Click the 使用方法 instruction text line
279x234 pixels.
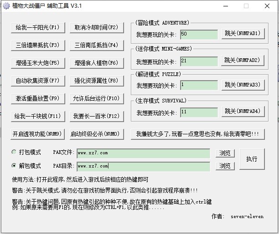(x=80, y=180)
